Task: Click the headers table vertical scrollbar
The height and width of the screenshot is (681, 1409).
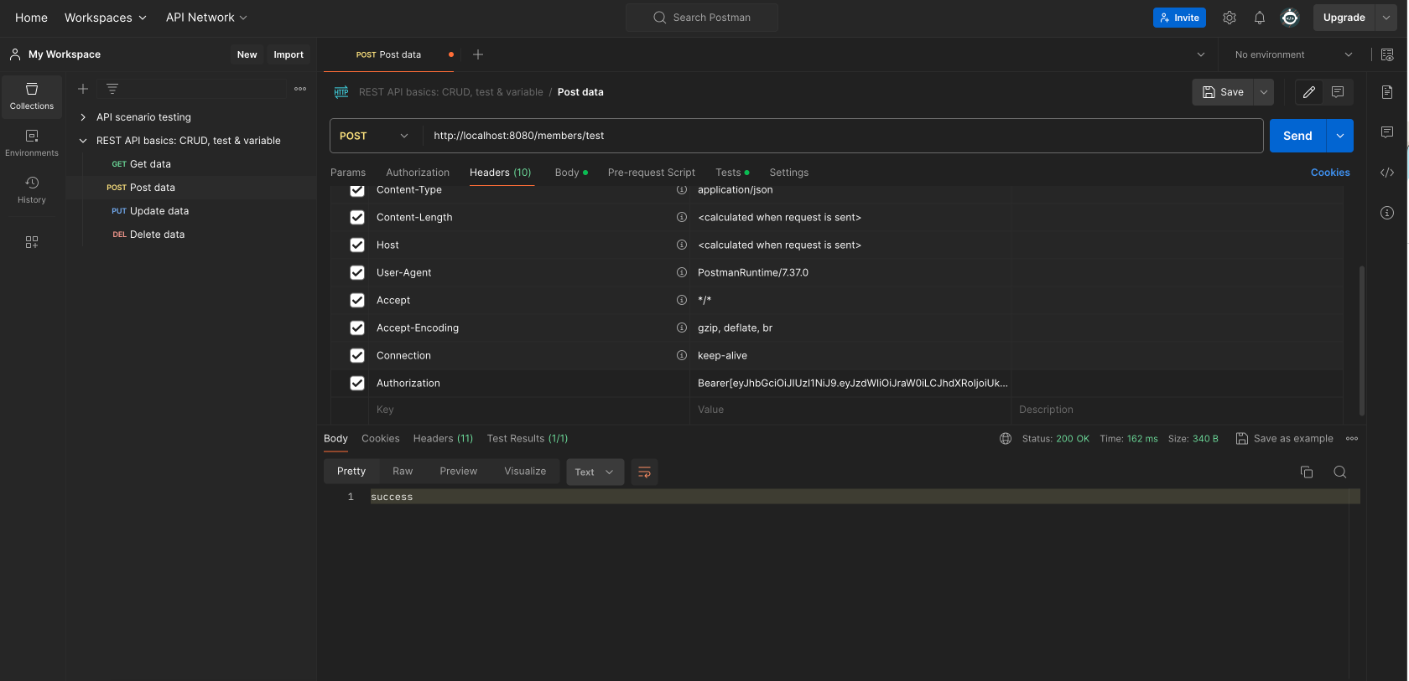Action: pyautogui.click(x=1361, y=340)
